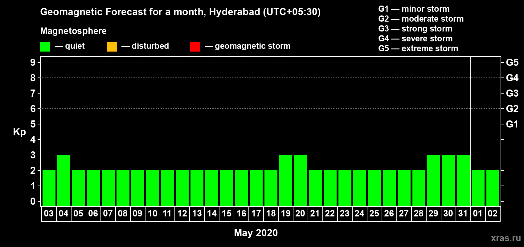This screenshot has width=524, height=247.
Task: Click the date label 24
Action: [359, 213]
